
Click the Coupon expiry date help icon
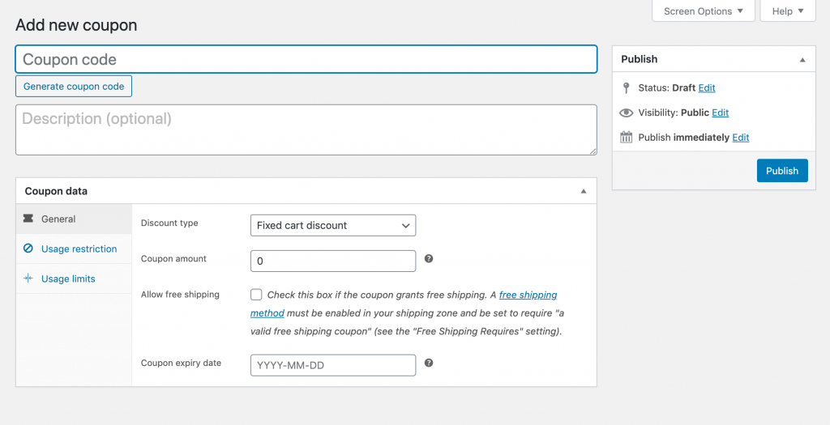point(429,363)
